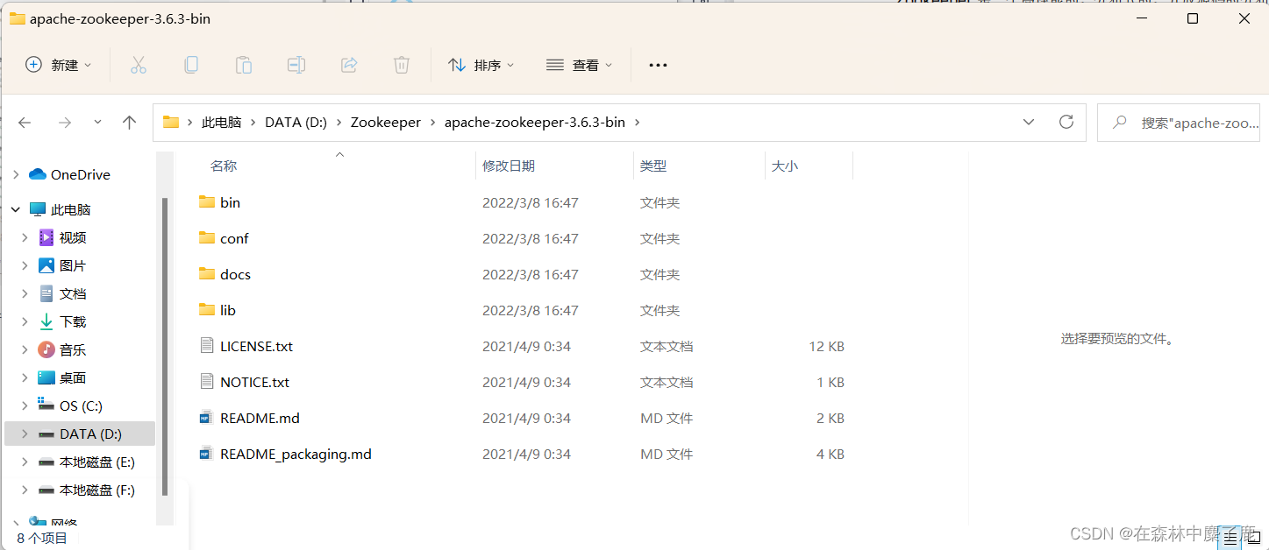Click the Paste clipboard icon
Viewport: 1269px width, 550px height.
tap(244, 65)
